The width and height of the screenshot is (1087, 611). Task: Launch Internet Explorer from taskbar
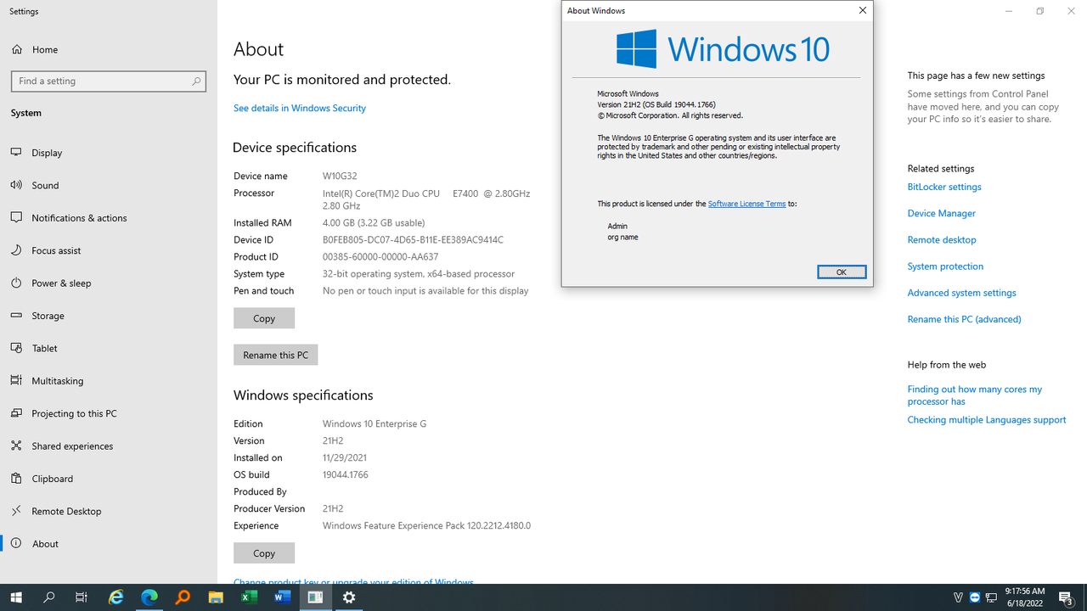(115, 597)
